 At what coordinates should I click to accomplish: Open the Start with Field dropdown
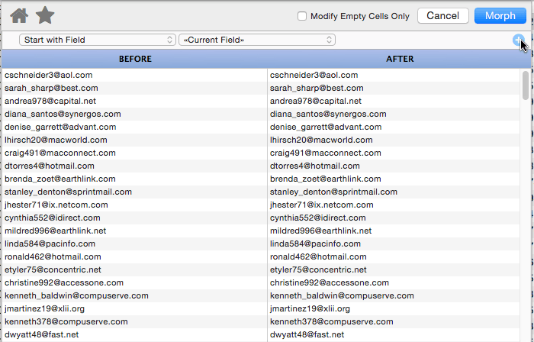(x=98, y=40)
